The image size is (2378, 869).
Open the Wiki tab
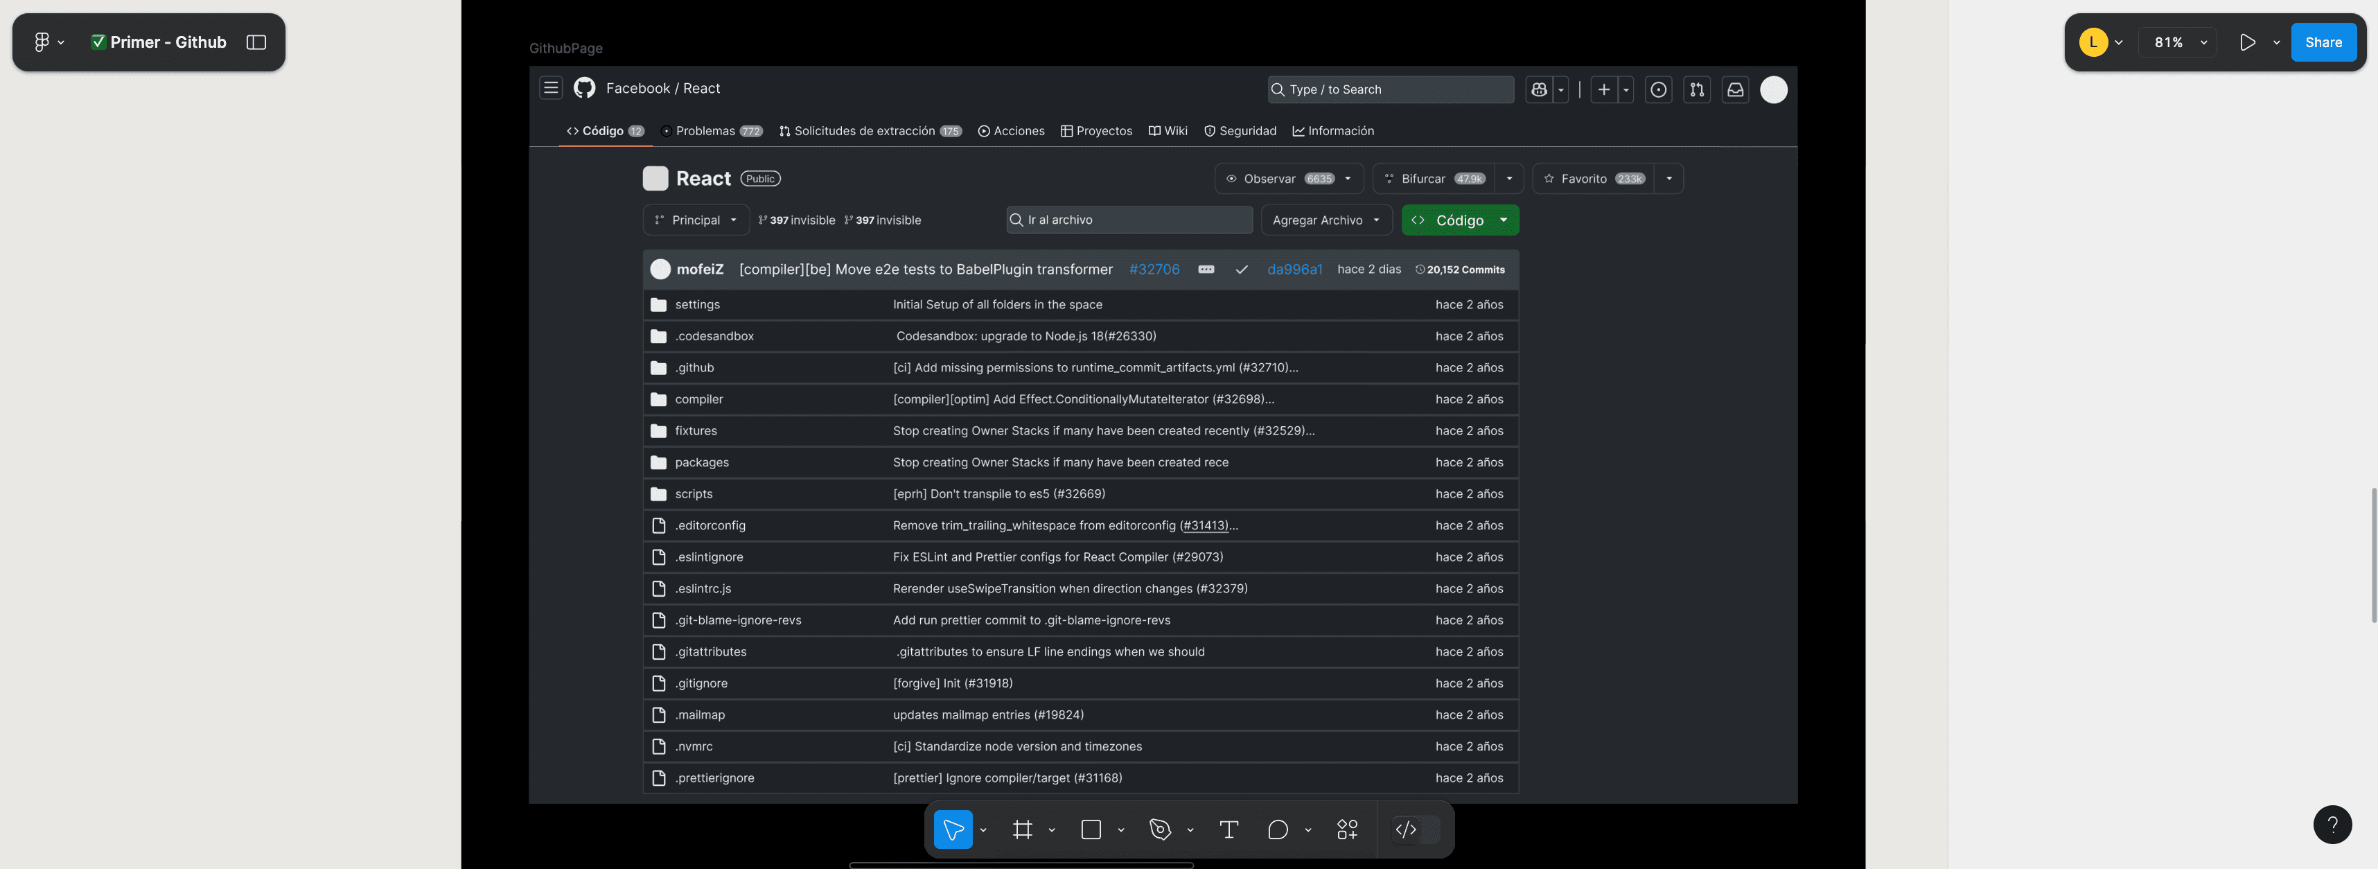point(1168,131)
